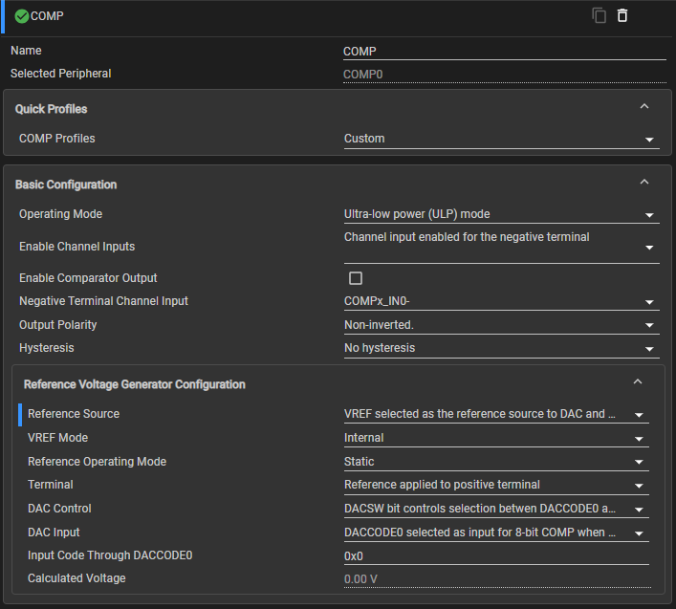Image resolution: width=676 pixels, height=609 pixels.
Task: Collapse the Basic Configuration section
Action: (644, 182)
